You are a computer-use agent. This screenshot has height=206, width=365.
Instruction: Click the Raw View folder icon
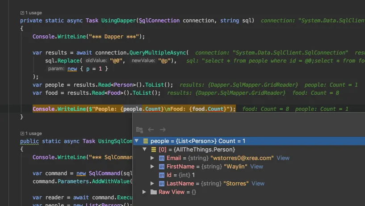tap(154, 192)
